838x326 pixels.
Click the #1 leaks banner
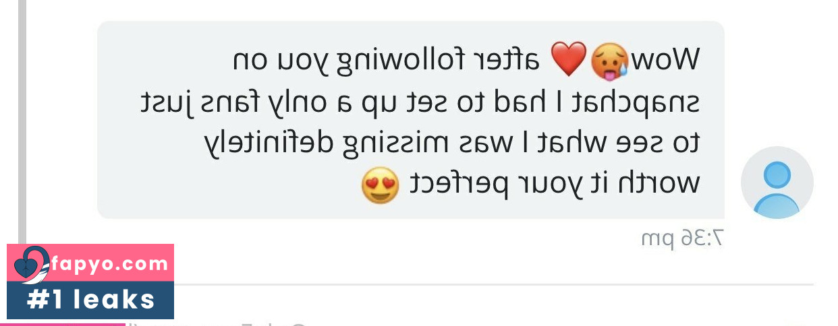(90, 300)
